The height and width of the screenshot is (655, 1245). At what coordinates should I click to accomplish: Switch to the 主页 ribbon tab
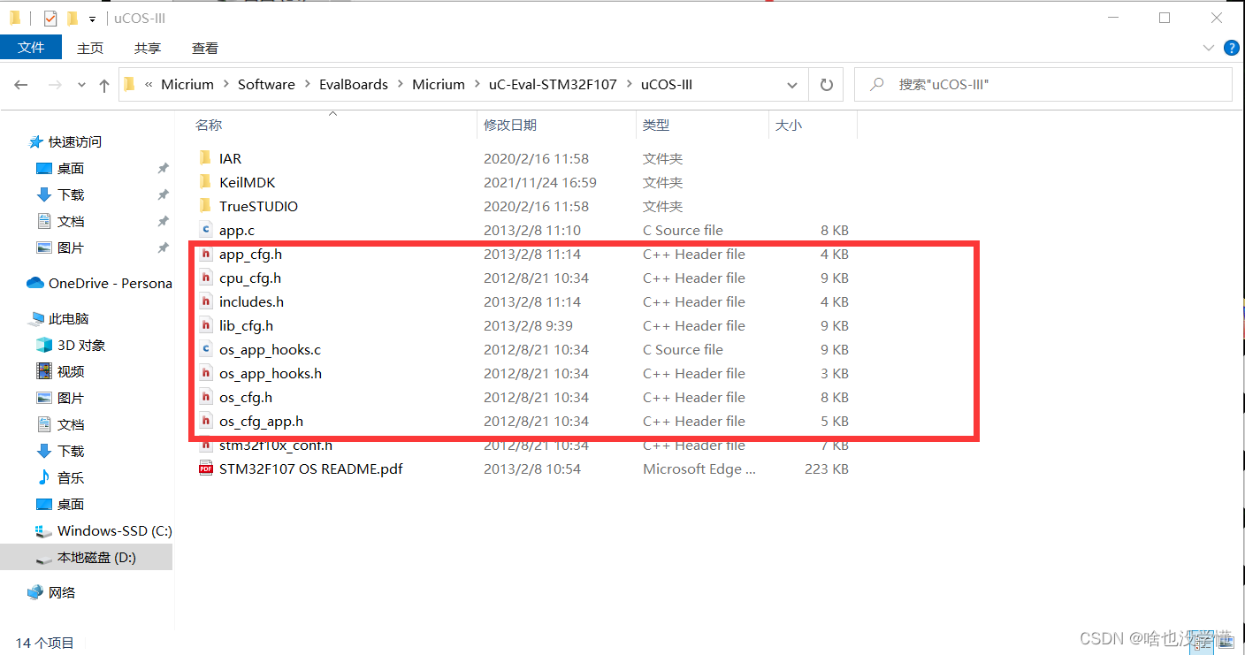tap(90, 49)
